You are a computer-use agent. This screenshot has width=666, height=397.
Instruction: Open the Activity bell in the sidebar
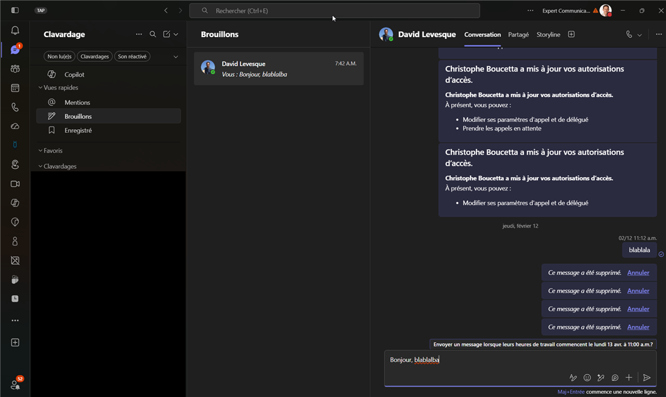(x=15, y=31)
